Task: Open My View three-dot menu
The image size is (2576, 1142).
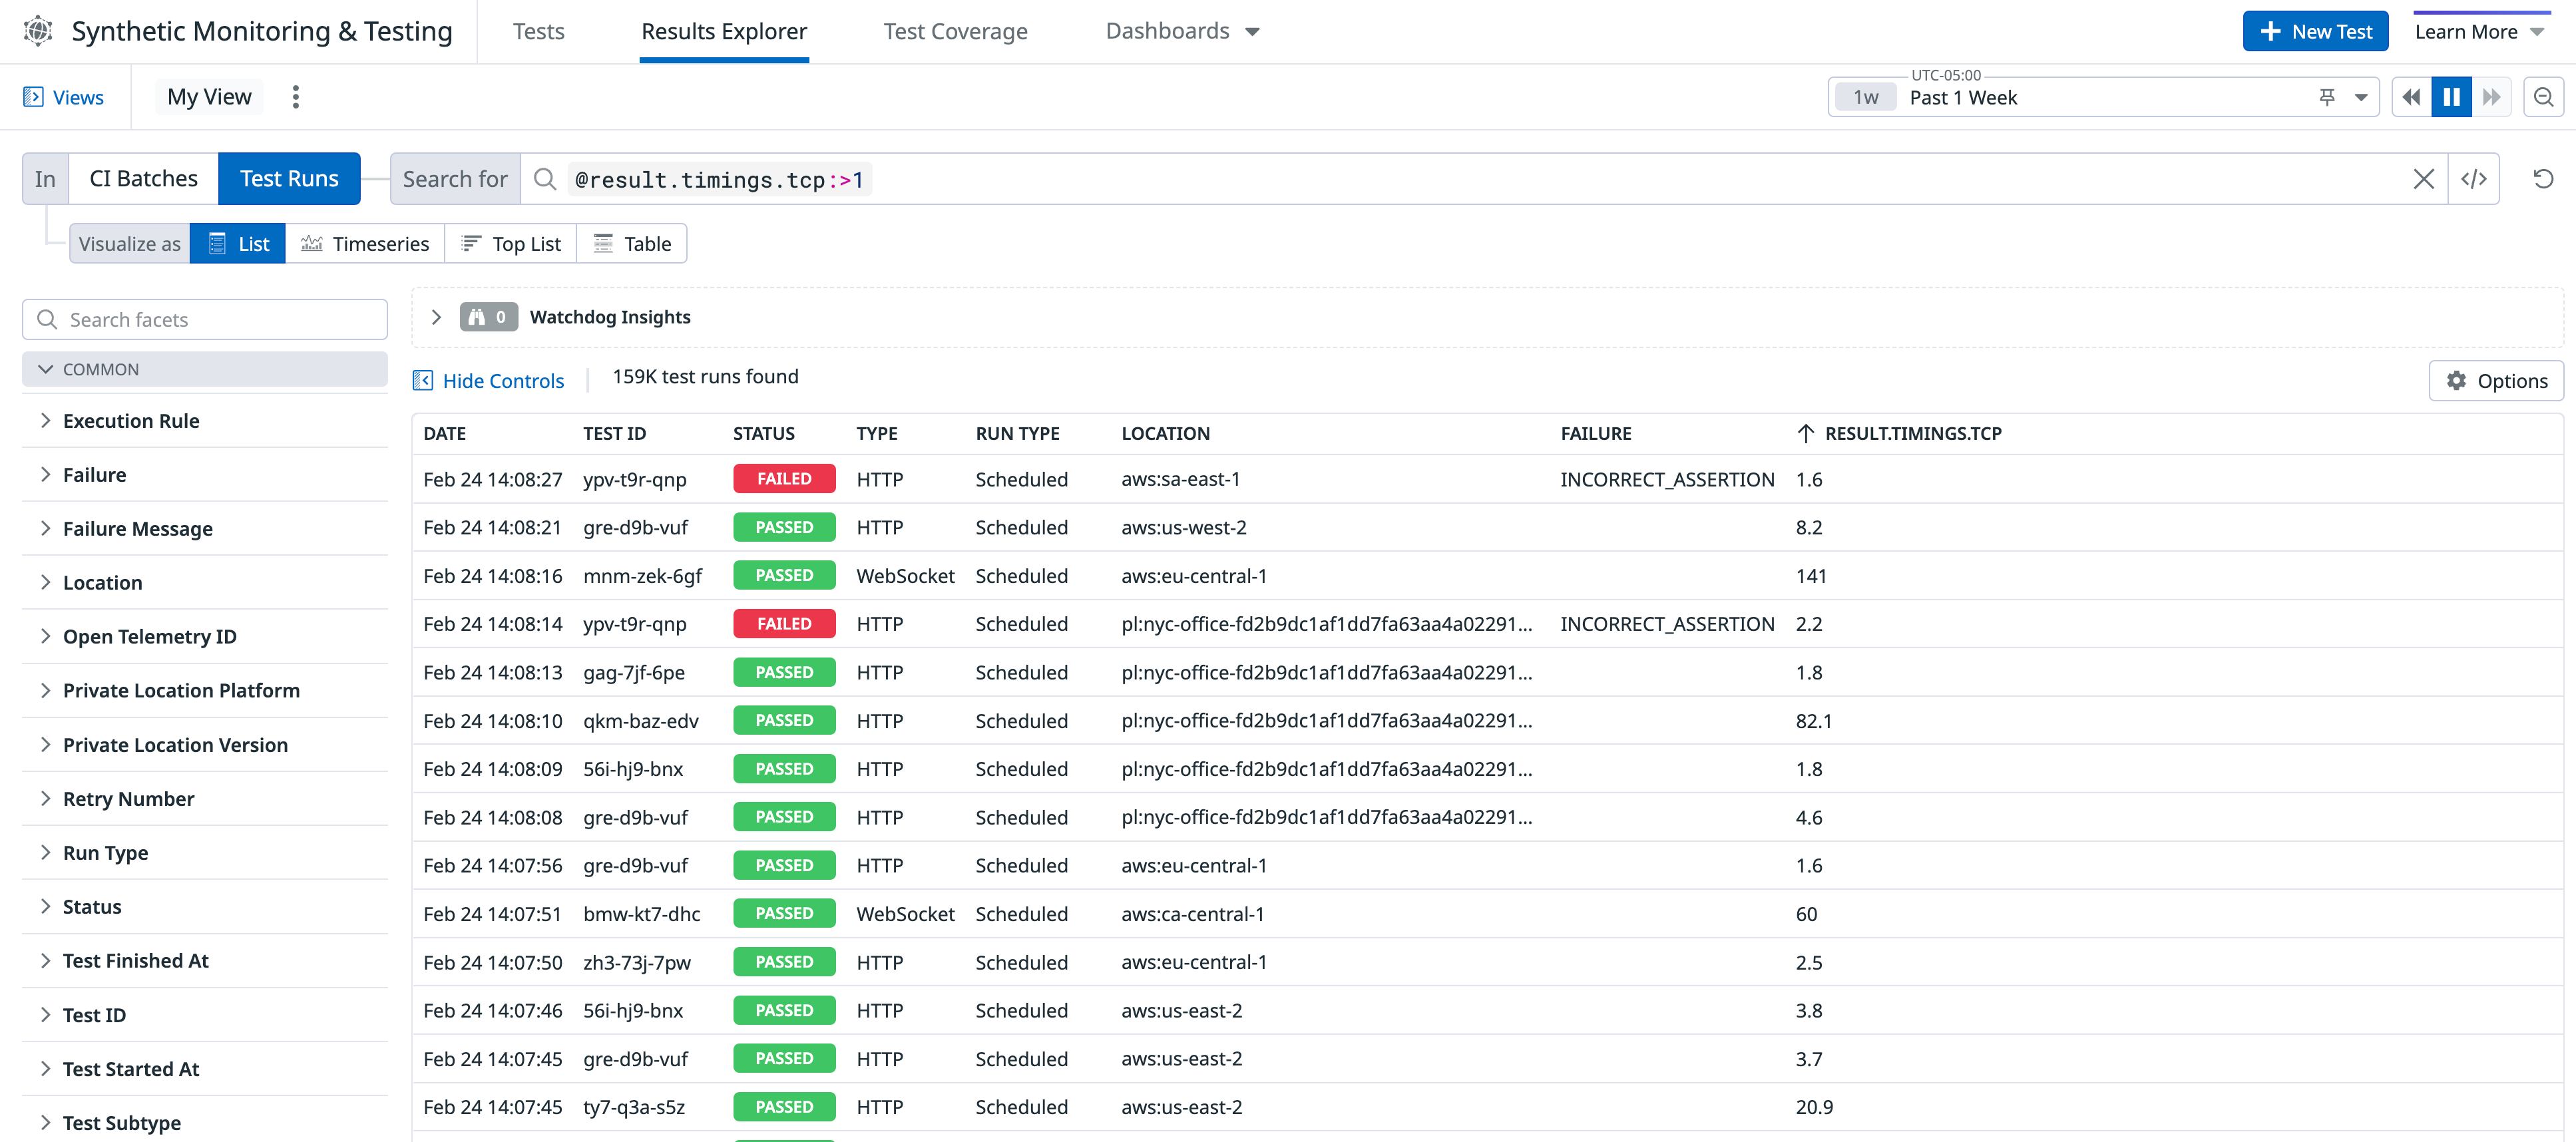Action: (295, 97)
